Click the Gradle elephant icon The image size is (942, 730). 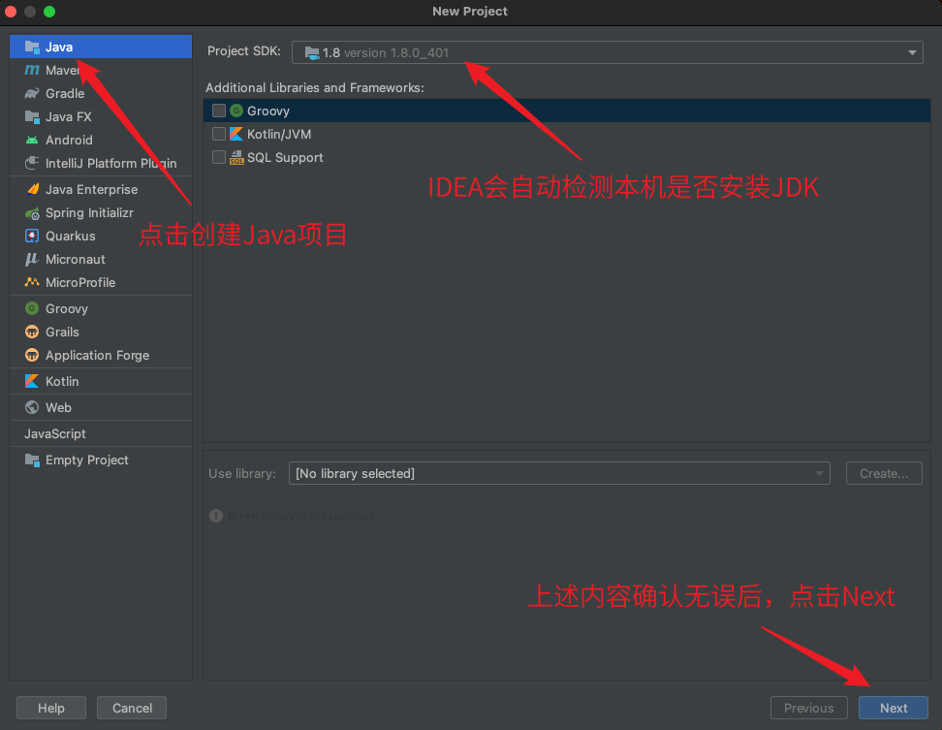click(32, 94)
